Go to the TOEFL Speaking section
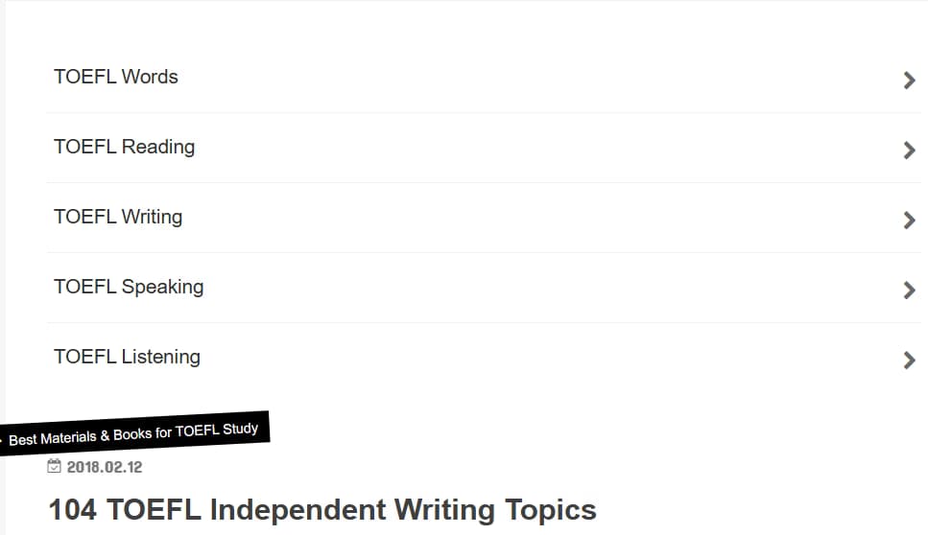This screenshot has height=535, width=928. point(129,287)
